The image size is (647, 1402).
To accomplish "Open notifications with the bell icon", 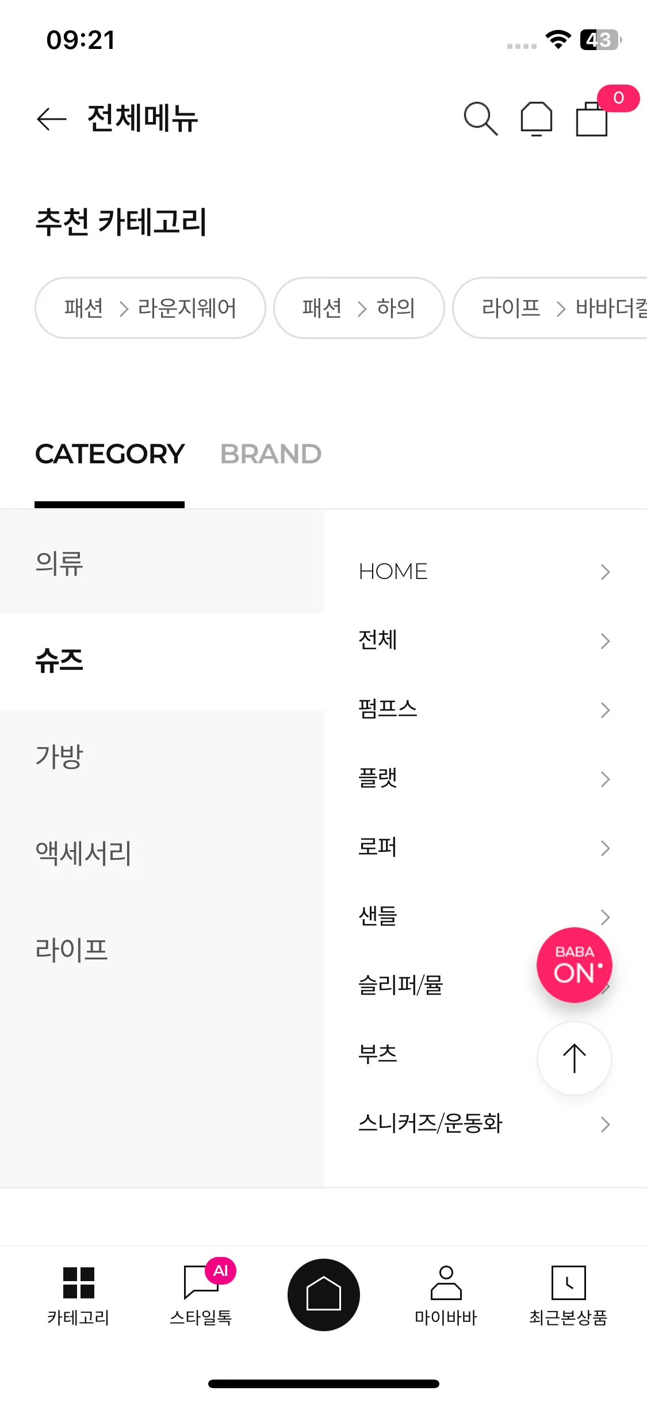I will pyautogui.click(x=536, y=119).
